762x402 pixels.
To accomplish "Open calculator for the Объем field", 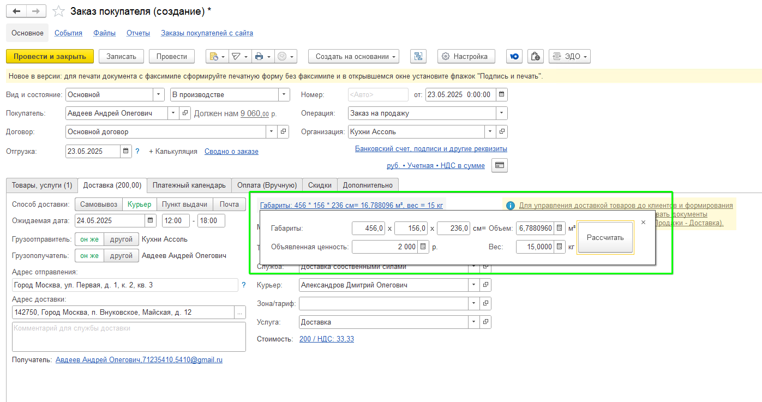I will (559, 229).
